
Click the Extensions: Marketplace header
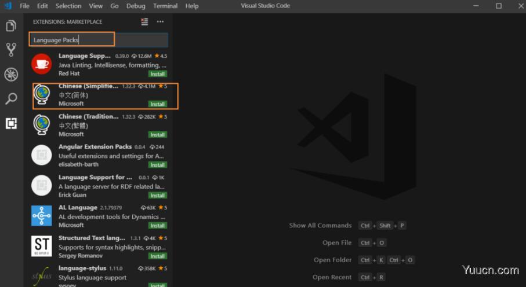click(x=67, y=22)
